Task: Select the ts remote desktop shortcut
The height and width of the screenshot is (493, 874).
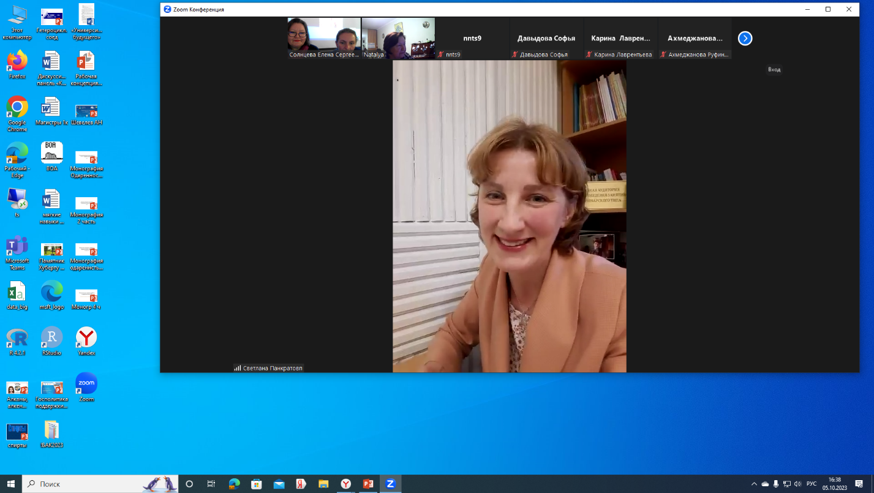Action: click(17, 203)
